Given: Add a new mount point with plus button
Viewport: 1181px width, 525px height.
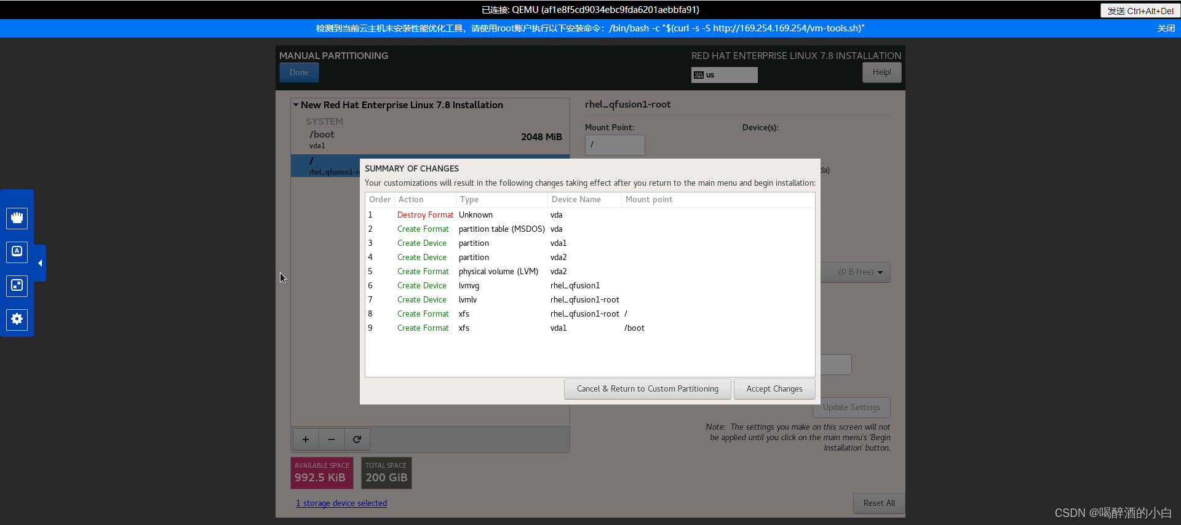Looking at the screenshot, I should click(306, 439).
